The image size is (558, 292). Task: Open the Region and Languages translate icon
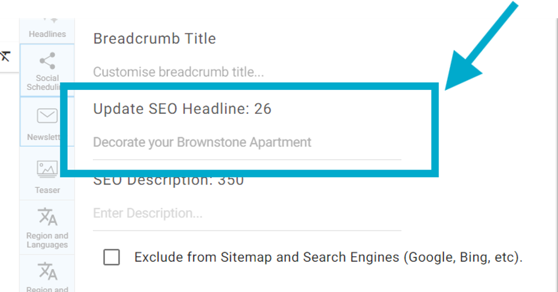coord(47,217)
